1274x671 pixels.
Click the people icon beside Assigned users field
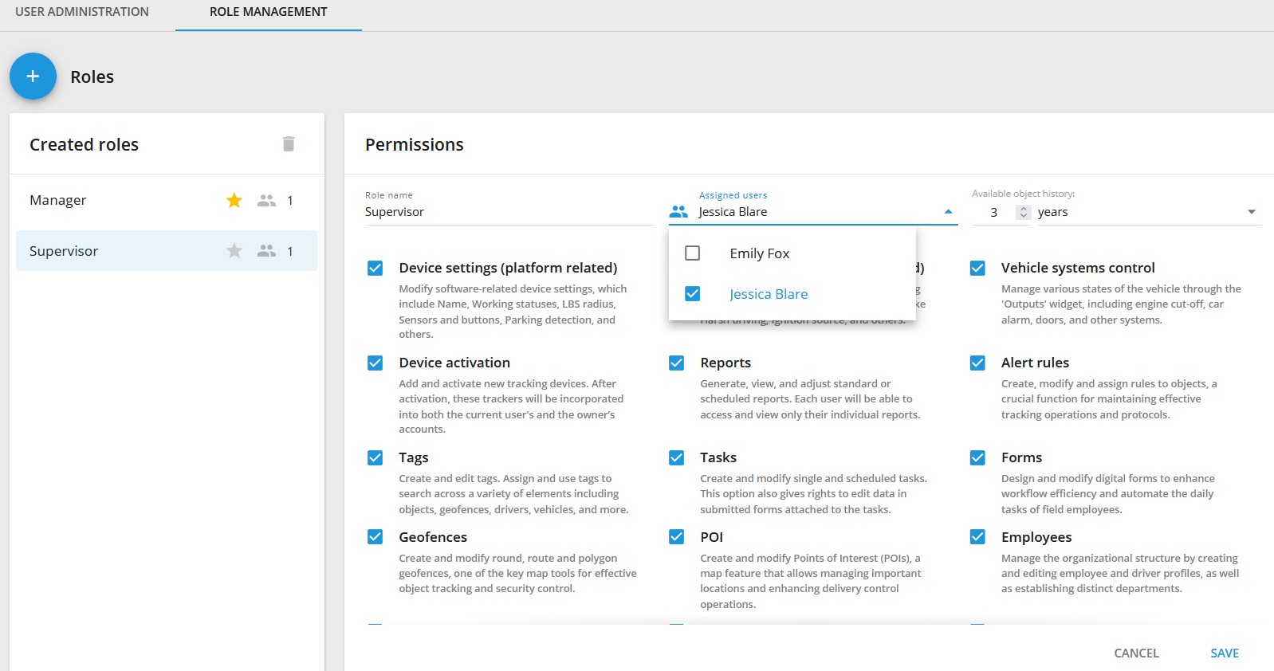678,212
